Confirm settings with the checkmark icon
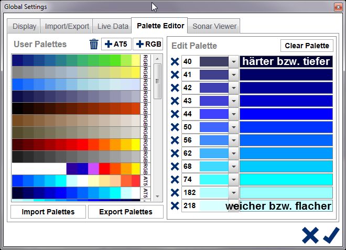The height and width of the screenshot is (250, 346). coord(331,235)
